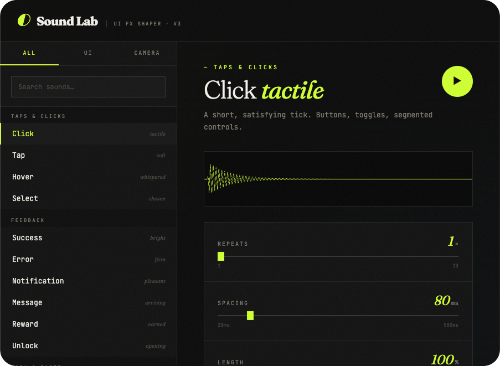Image resolution: width=500 pixels, height=366 pixels.
Task: Click the Sound Lab title text
Action: click(x=68, y=22)
